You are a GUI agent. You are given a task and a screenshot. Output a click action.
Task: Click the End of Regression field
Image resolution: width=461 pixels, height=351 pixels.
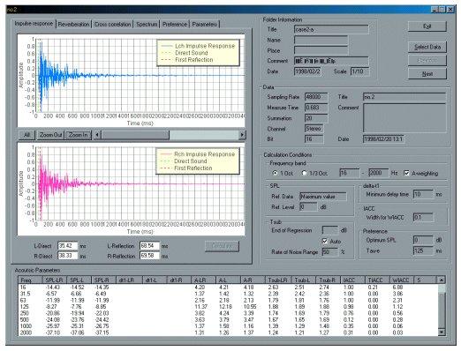(330, 230)
